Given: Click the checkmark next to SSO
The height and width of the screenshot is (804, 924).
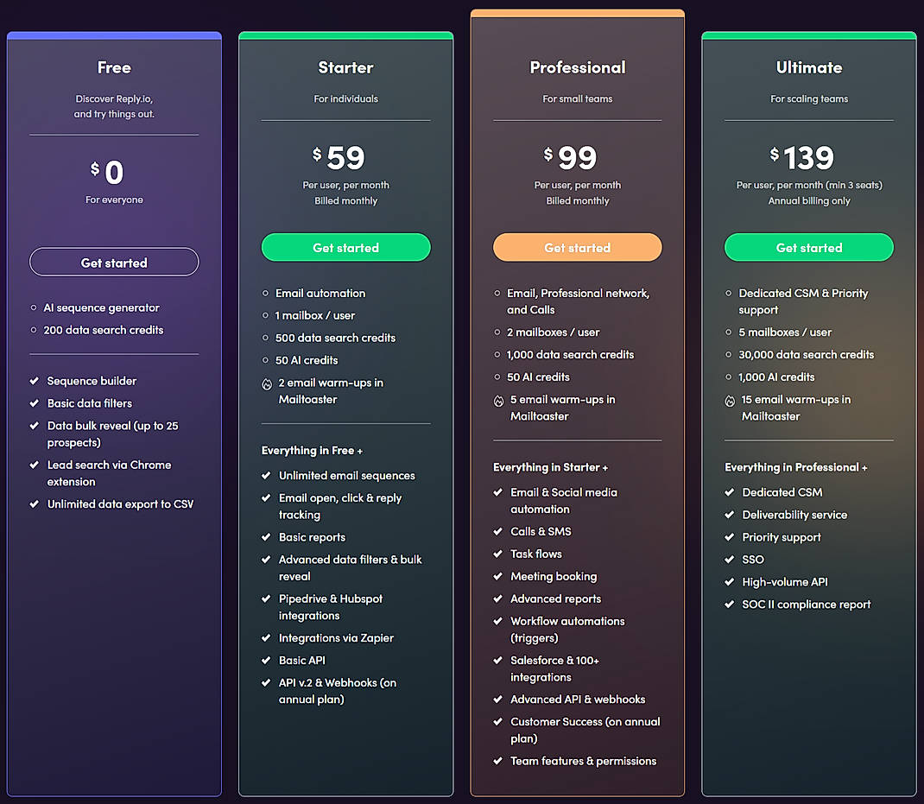Looking at the screenshot, I should (730, 560).
